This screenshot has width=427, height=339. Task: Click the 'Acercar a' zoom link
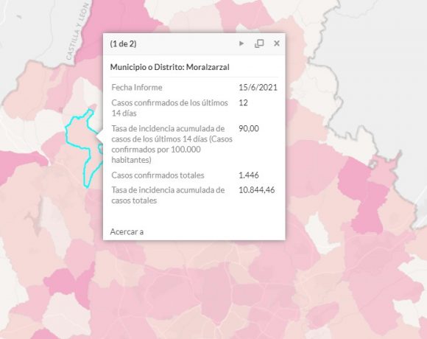[127, 231]
